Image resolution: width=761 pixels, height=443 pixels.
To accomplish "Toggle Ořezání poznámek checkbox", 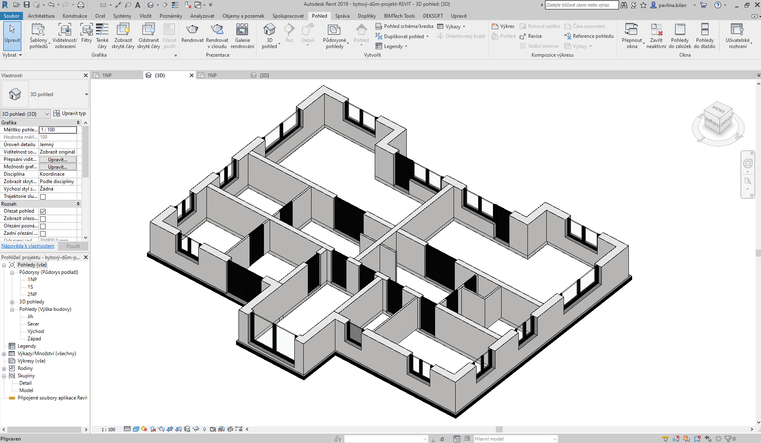I will point(43,226).
